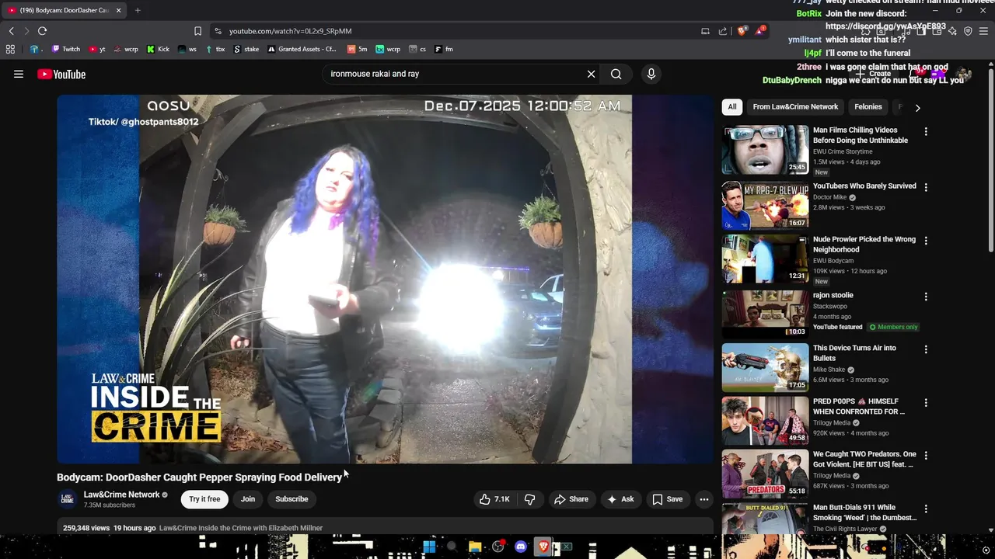The width and height of the screenshot is (995, 559).
Task: Open File Explorer from taskbar
Action: click(475, 547)
